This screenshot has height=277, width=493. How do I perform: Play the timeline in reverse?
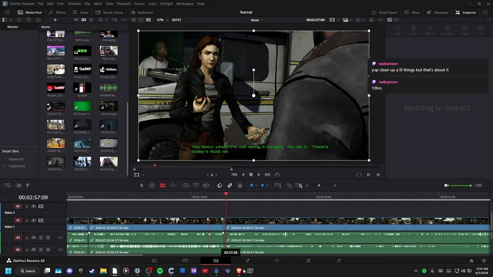[x=243, y=175]
